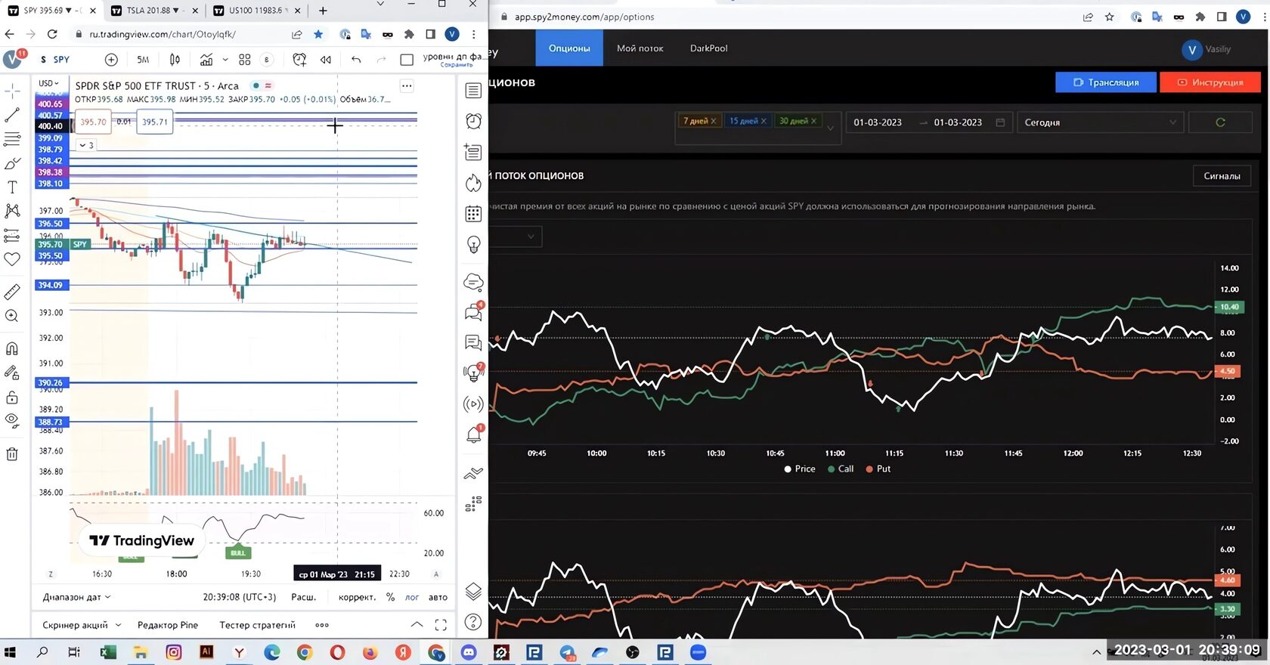Expand the indicators favorites dropdown arrow
The height and width of the screenshot is (665, 1270).
point(225,60)
